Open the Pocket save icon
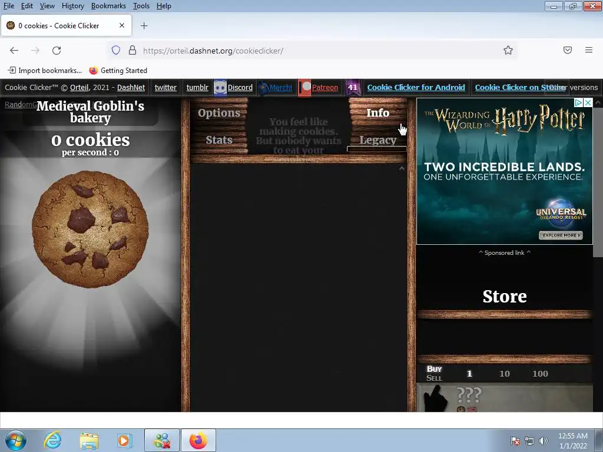Image resolution: width=603 pixels, height=452 pixels. point(568,50)
